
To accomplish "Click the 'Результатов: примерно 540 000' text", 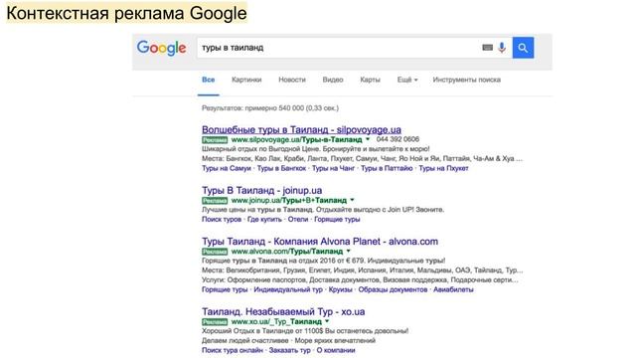I will (270, 108).
